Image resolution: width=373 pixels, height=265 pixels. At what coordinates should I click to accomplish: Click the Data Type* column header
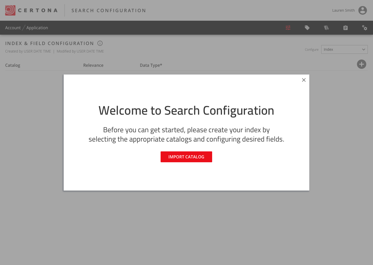click(151, 65)
